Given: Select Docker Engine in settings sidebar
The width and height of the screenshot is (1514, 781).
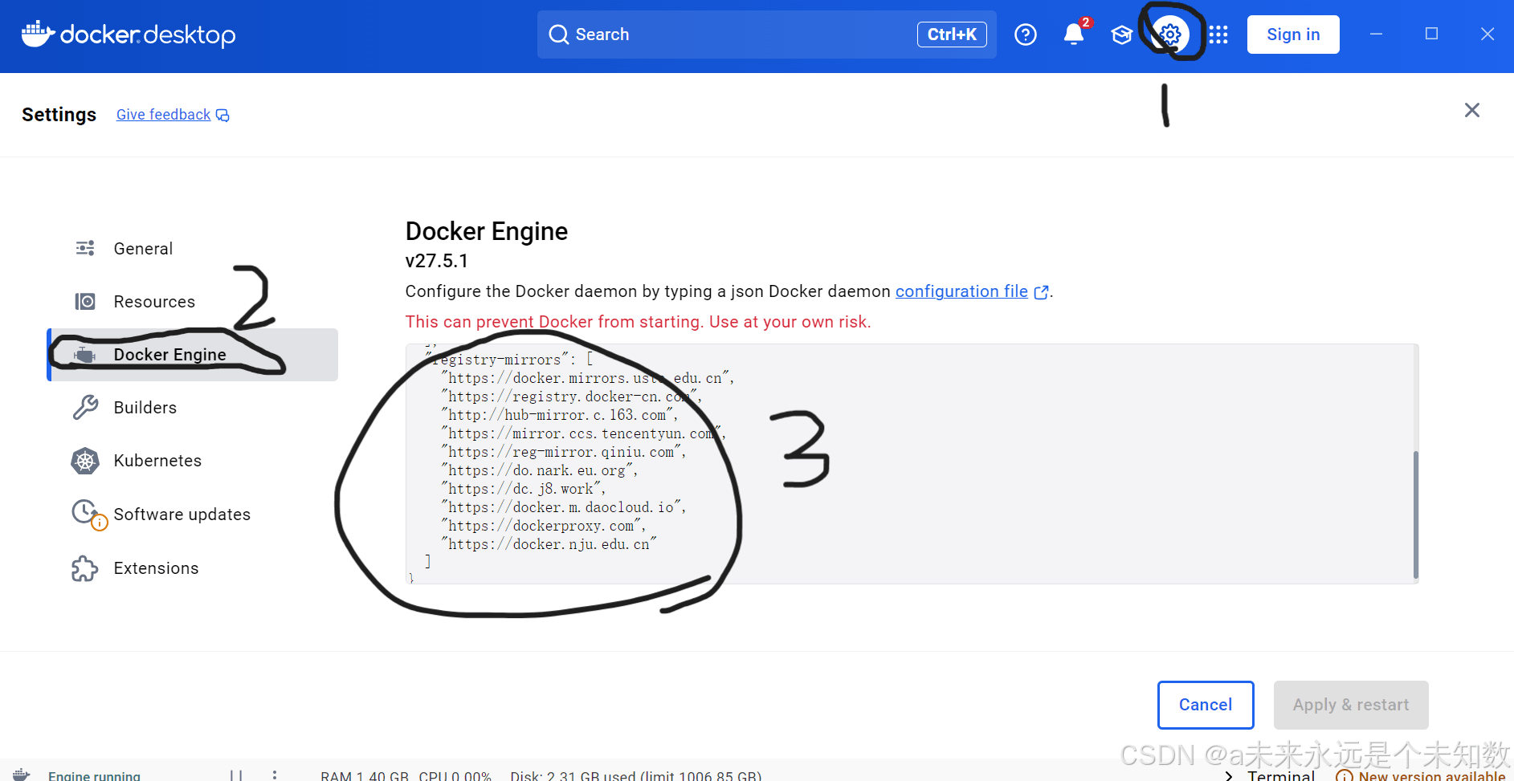Looking at the screenshot, I should pos(169,355).
